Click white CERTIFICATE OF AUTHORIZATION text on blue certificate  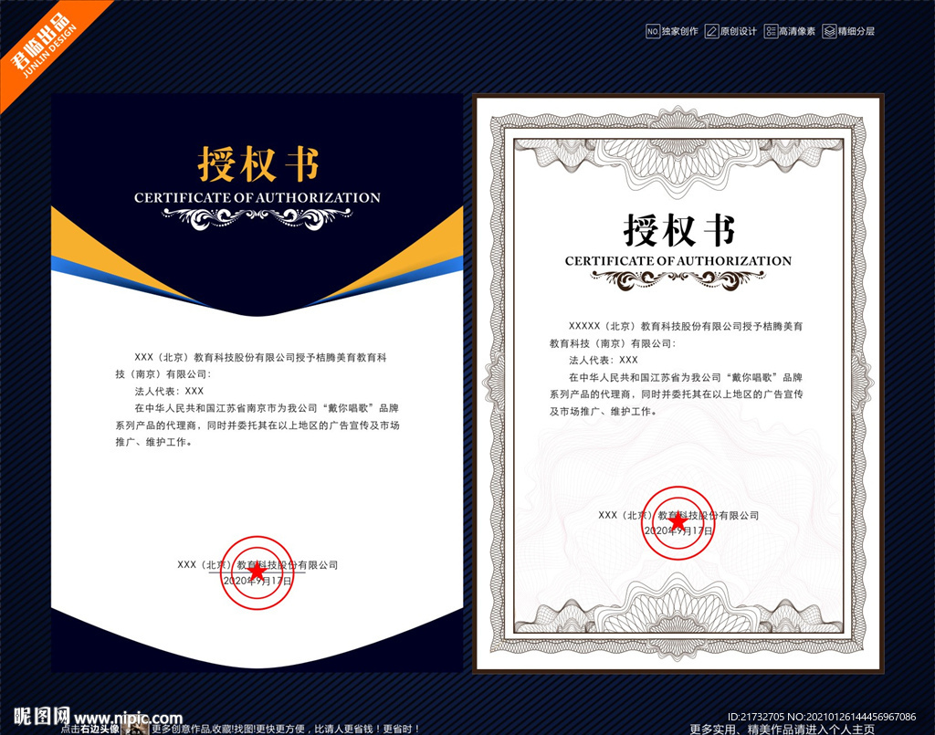257,198
